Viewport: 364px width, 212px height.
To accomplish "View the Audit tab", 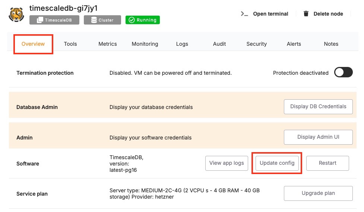I will [x=219, y=44].
